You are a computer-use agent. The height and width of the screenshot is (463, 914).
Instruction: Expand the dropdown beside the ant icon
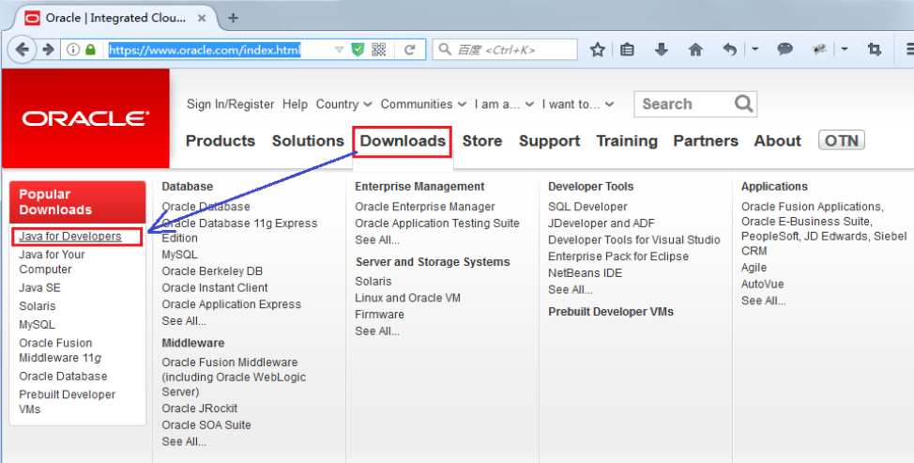tap(845, 50)
